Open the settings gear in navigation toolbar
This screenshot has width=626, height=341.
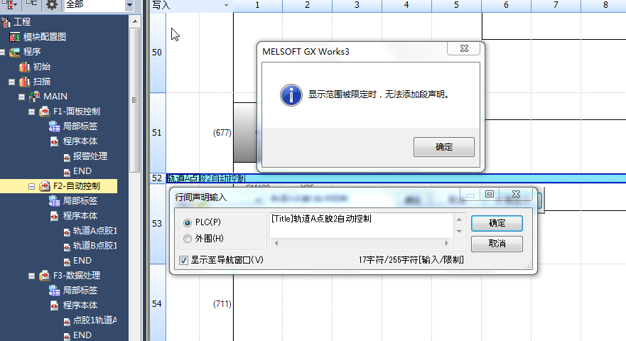(52, 5)
